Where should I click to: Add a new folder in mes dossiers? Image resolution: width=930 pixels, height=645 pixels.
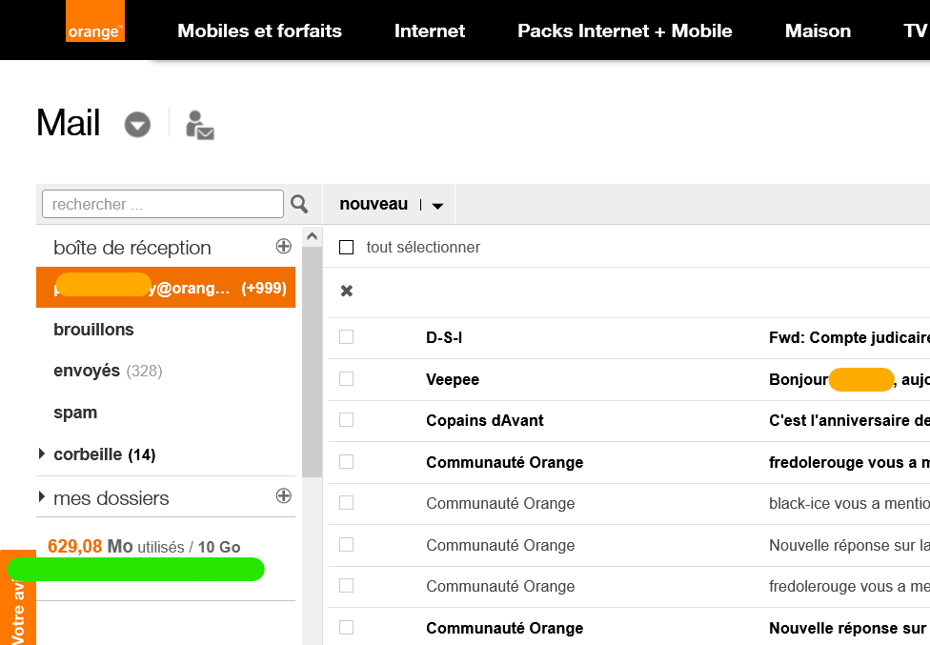tap(284, 495)
